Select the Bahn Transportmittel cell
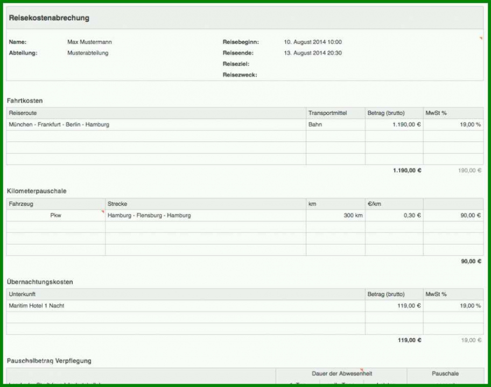Image resolution: width=491 pixels, height=387 pixels. [x=335, y=124]
